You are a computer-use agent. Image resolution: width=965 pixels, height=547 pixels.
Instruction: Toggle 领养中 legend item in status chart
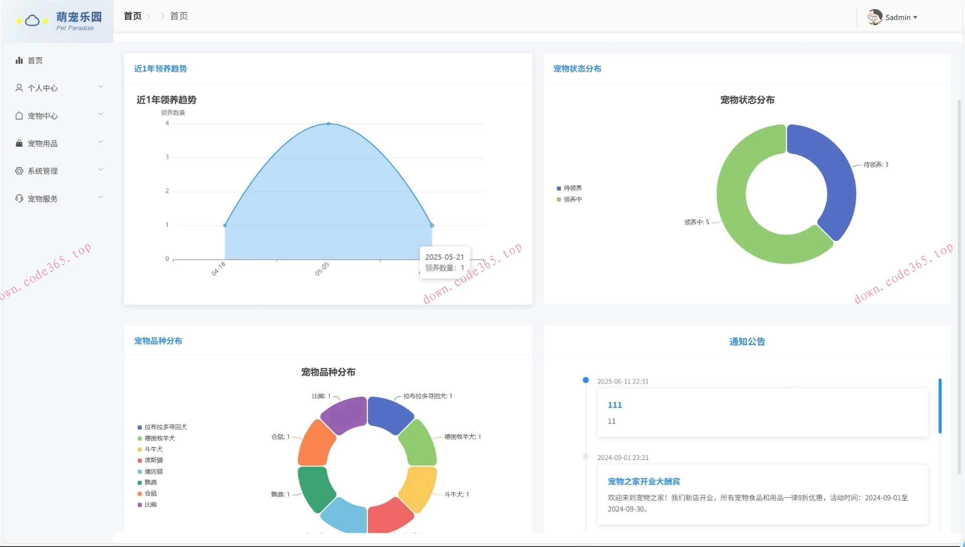tap(569, 200)
